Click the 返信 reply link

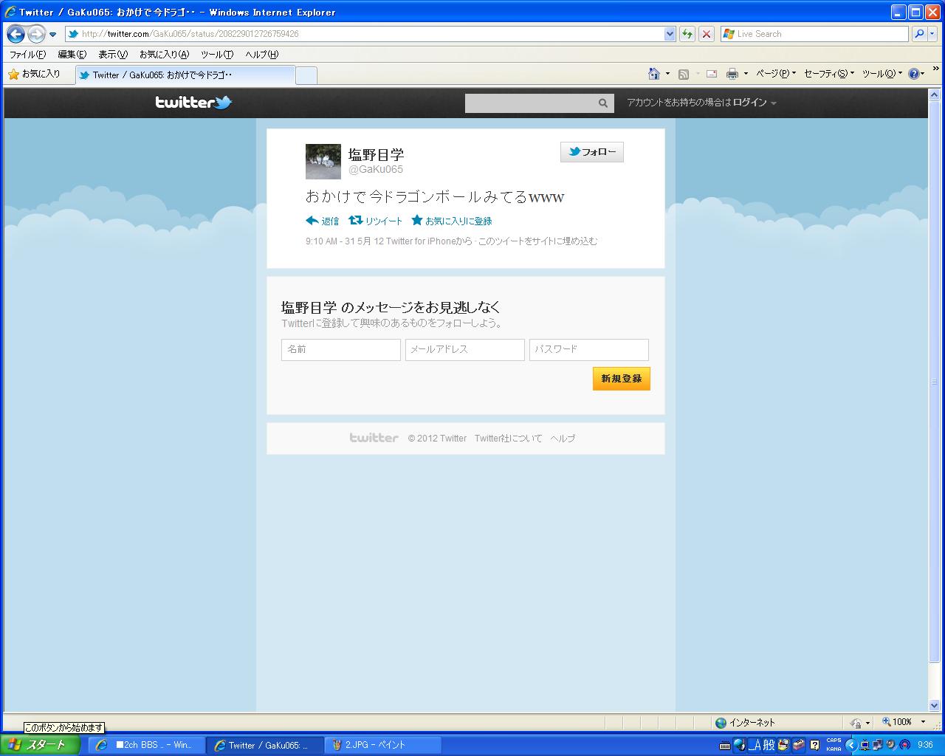pyautogui.click(x=323, y=221)
